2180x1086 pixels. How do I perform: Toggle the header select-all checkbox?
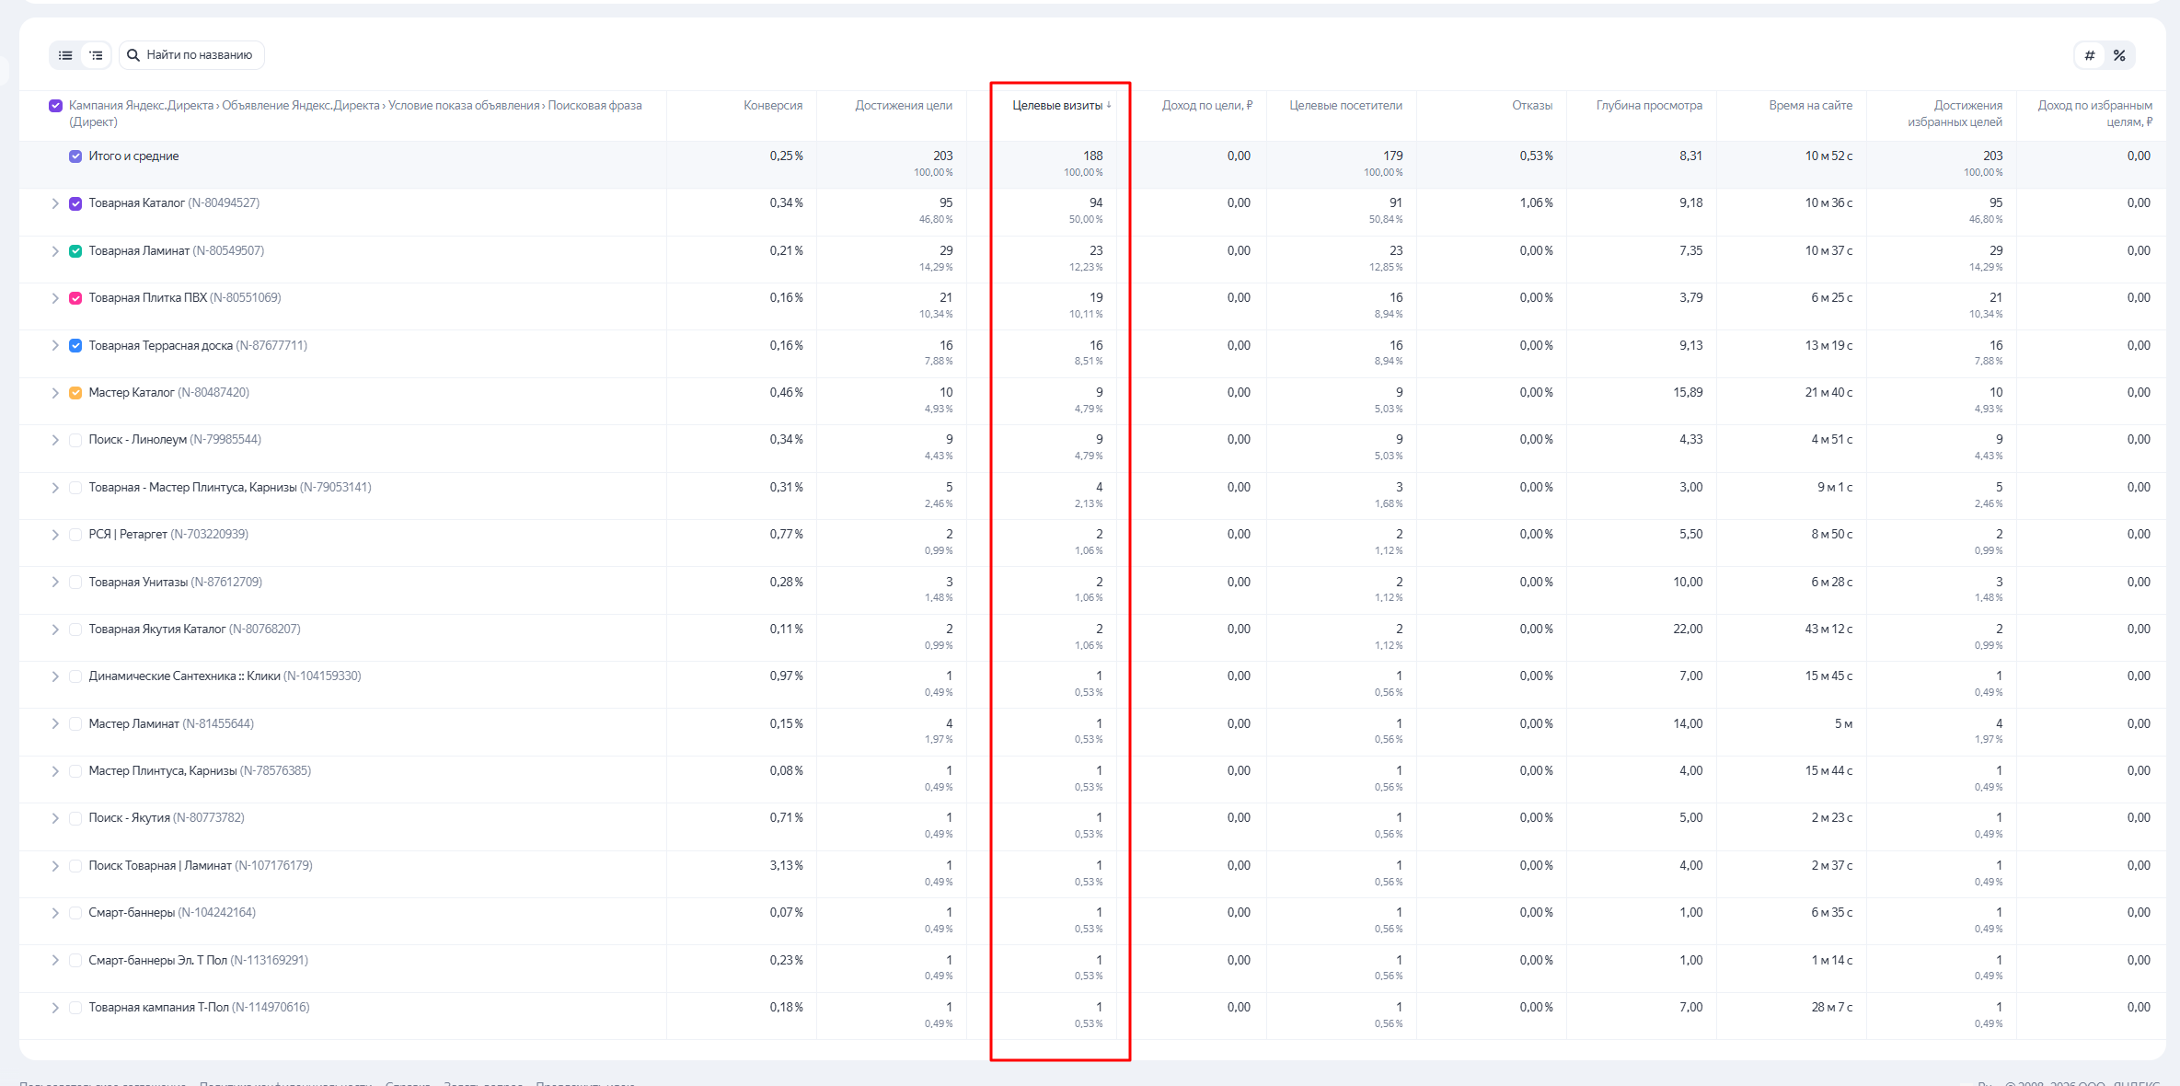(55, 106)
